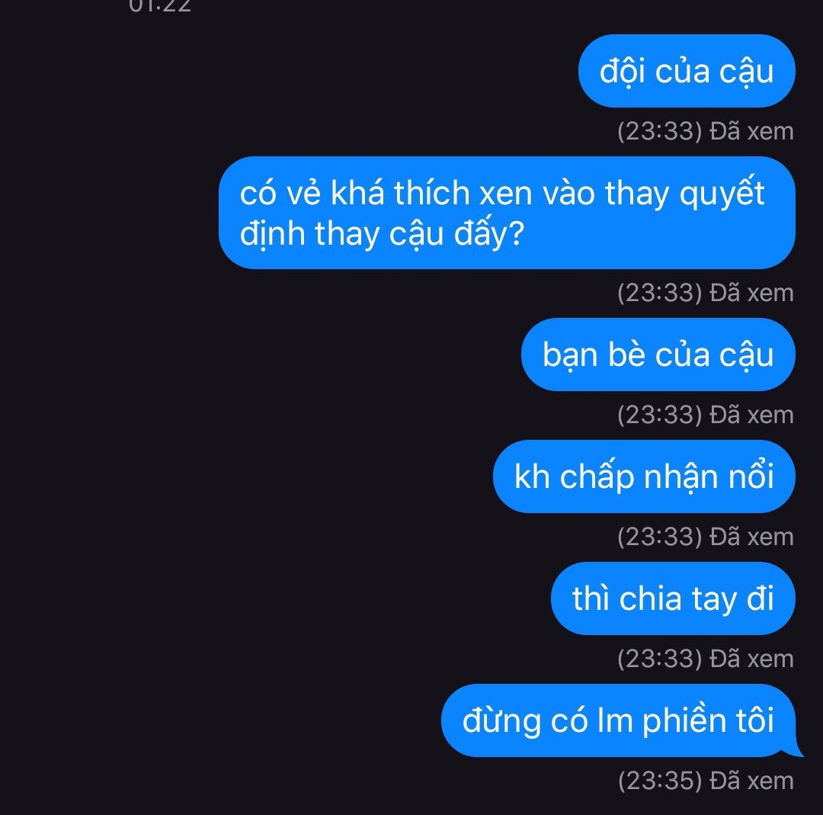Click (23:33) time under "đội của cậu"
823x815 pixels.
660,131
